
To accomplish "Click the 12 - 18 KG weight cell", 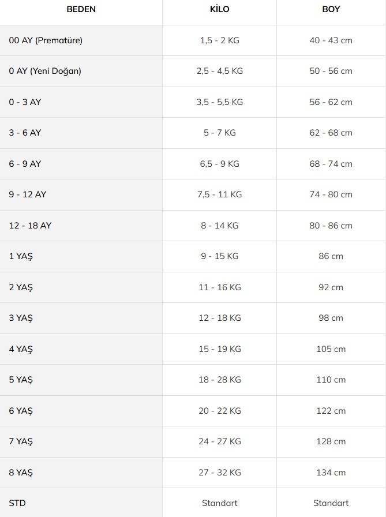I will (x=219, y=318).
